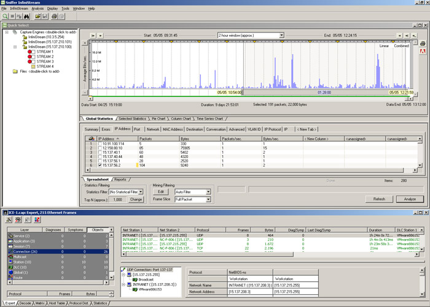Click the Service layer icon
The height and width of the screenshot is (307, 430).
10,236
